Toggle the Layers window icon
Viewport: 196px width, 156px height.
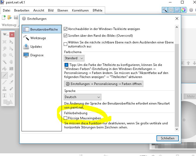[x=177, y=10]
